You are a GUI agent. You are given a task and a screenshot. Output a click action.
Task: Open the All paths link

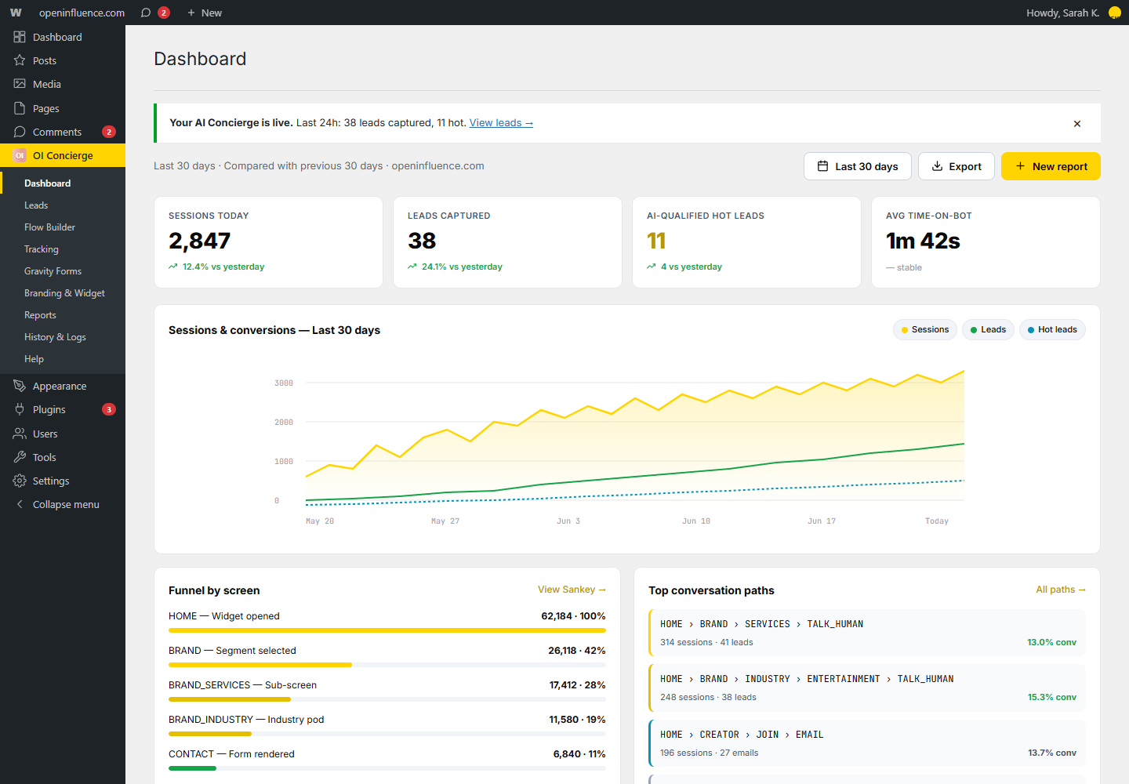(x=1061, y=590)
